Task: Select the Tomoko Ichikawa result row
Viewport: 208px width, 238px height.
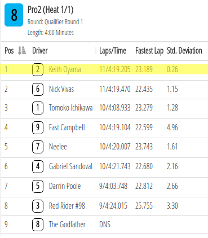Action: tap(104, 108)
